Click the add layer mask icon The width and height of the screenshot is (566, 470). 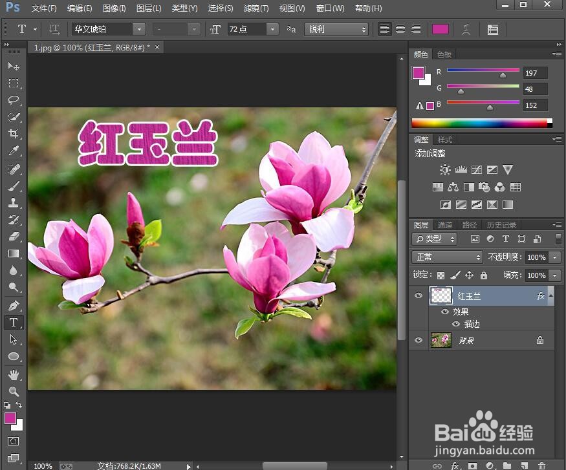tap(472, 465)
